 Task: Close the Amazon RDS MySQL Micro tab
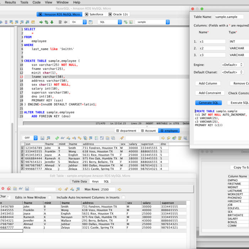pyautogui.click(x=40, y=14)
